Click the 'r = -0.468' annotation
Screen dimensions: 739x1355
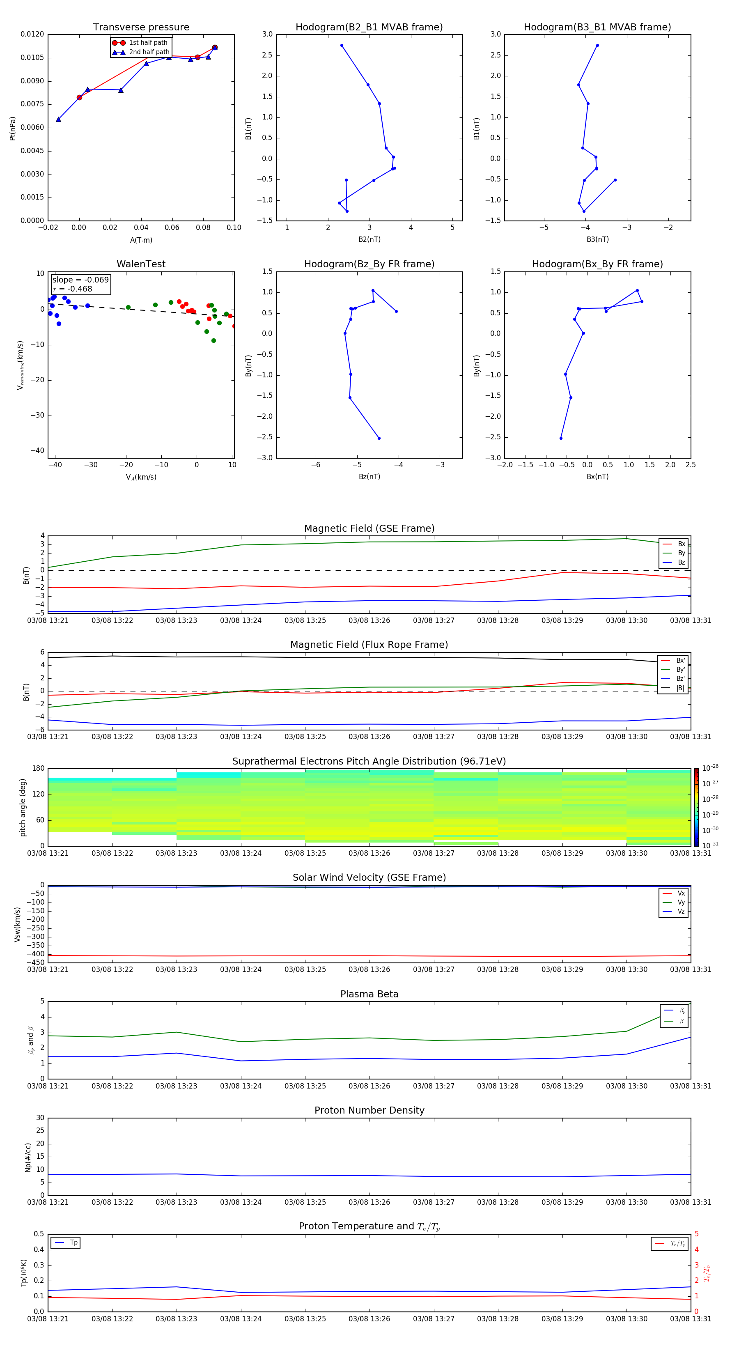pos(73,289)
